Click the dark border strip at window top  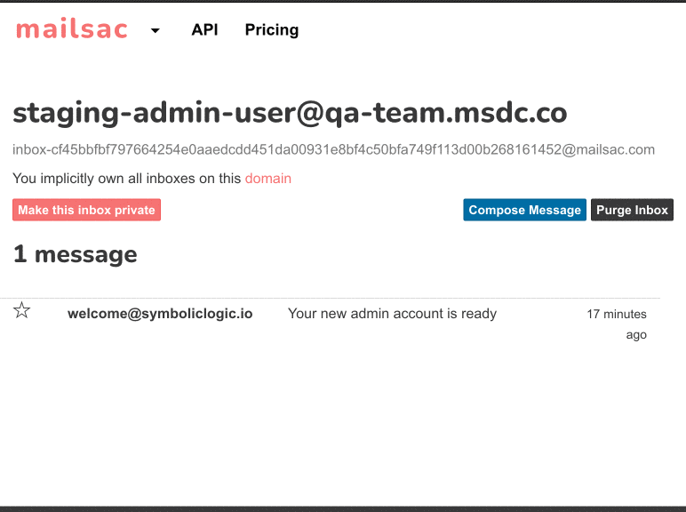pyautogui.click(x=343, y=1)
